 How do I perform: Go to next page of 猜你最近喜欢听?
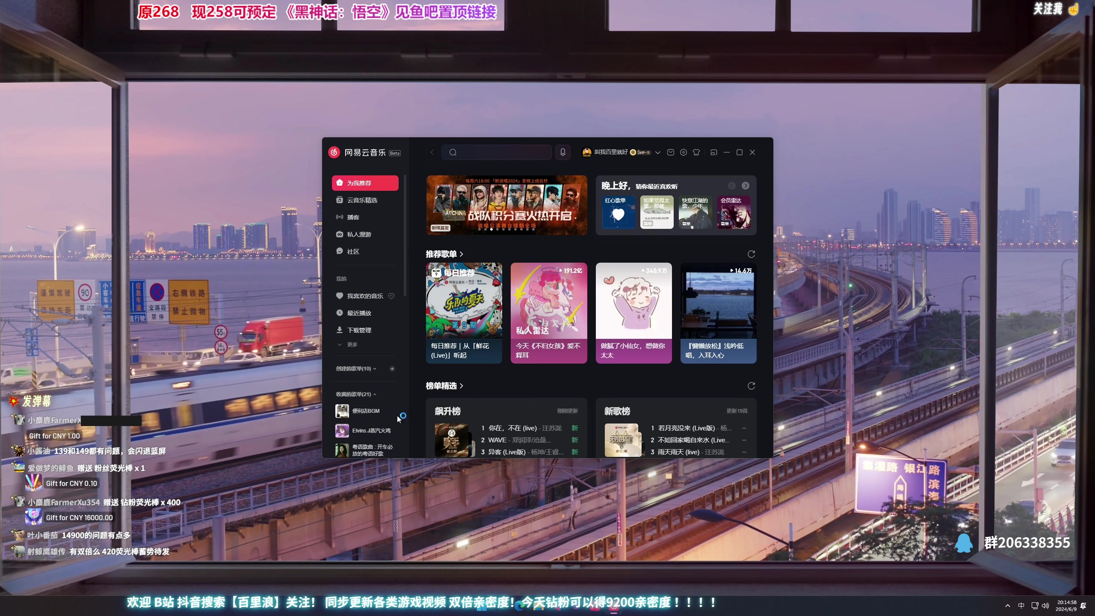tap(746, 186)
